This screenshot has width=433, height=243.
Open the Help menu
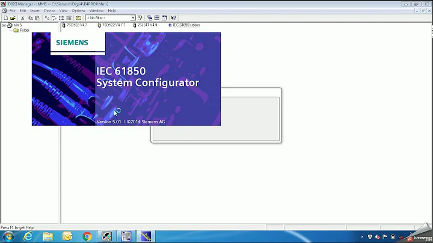point(112,11)
